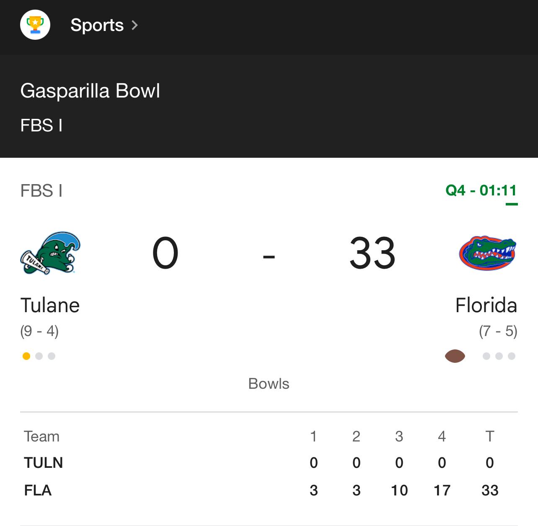
Task: Click the Tulane score of 0
Action: [166, 253]
